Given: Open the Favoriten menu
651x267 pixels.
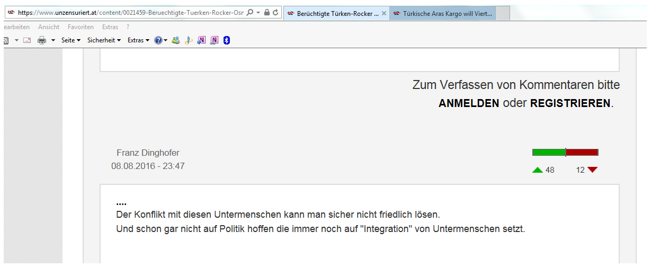Looking at the screenshot, I should click(81, 26).
